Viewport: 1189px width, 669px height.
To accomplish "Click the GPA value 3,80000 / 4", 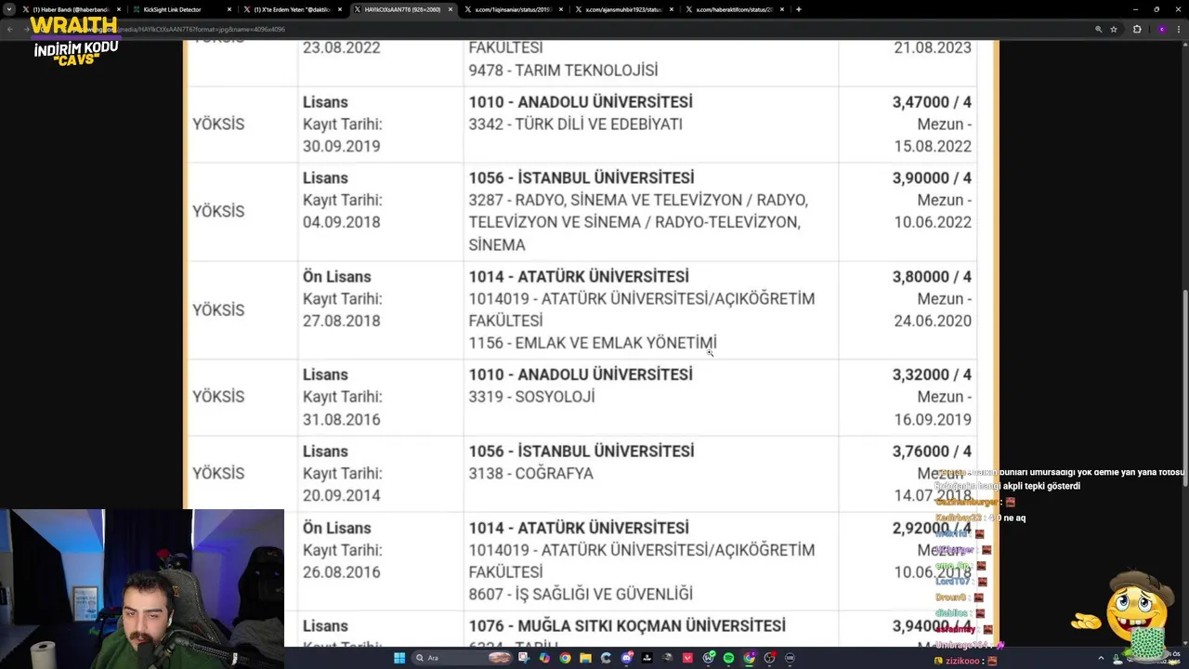I will [932, 276].
